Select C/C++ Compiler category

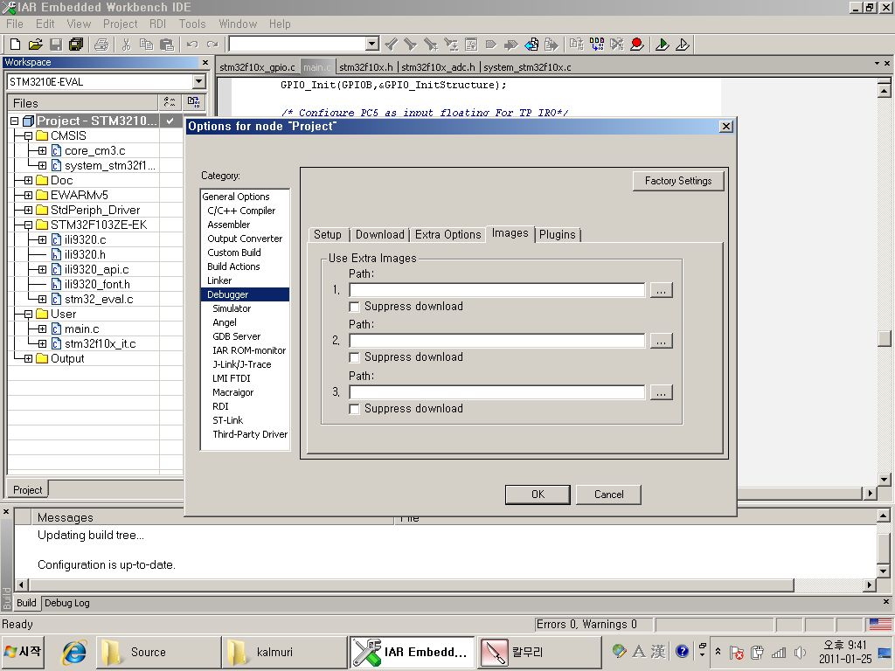pos(241,211)
